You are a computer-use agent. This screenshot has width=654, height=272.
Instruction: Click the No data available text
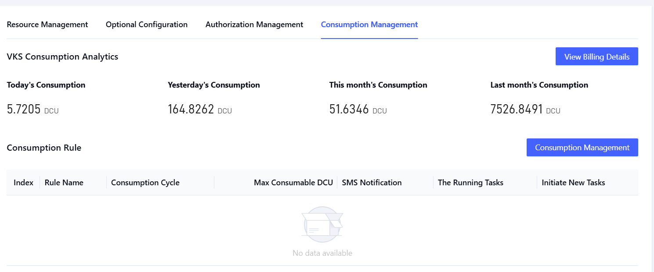coord(322,253)
